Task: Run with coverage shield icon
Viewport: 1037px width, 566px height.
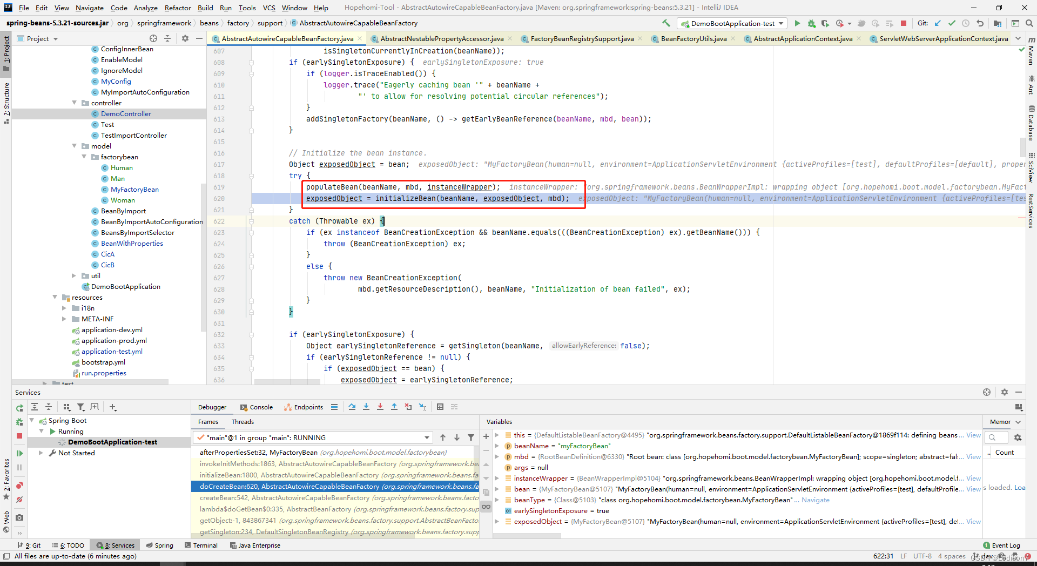Action: pos(825,23)
